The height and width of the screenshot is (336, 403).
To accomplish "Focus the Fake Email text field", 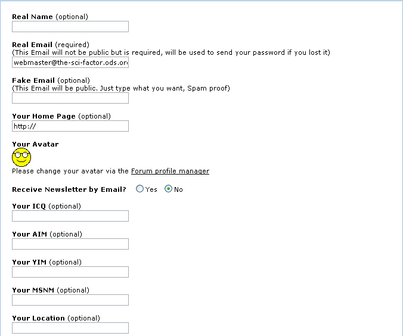I will tap(70, 98).
